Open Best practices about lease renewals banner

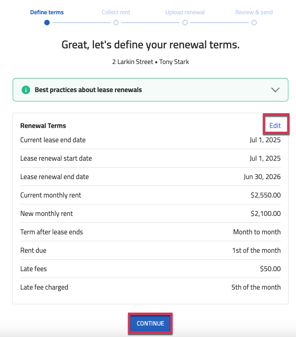pyautogui.click(x=151, y=90)
